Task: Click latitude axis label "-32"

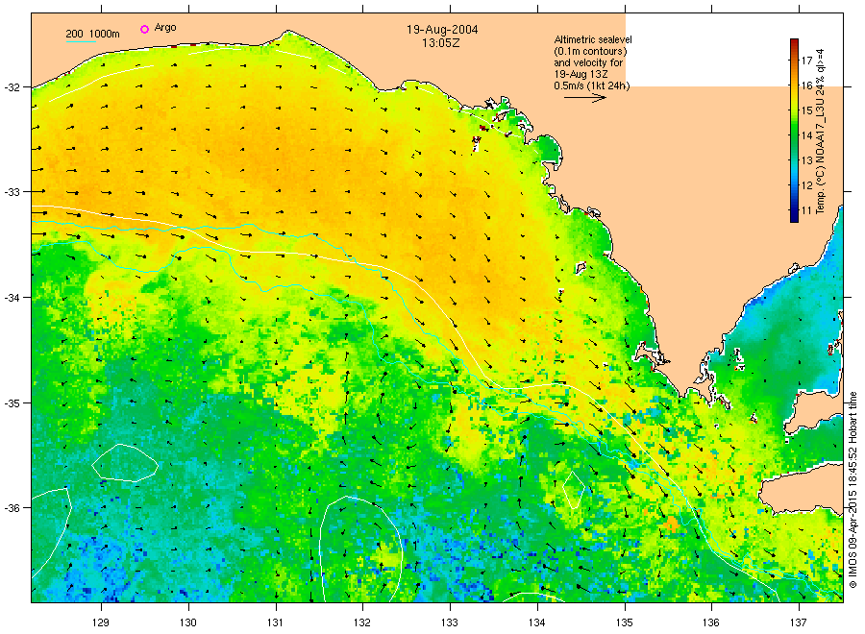Action: (11, 87)
